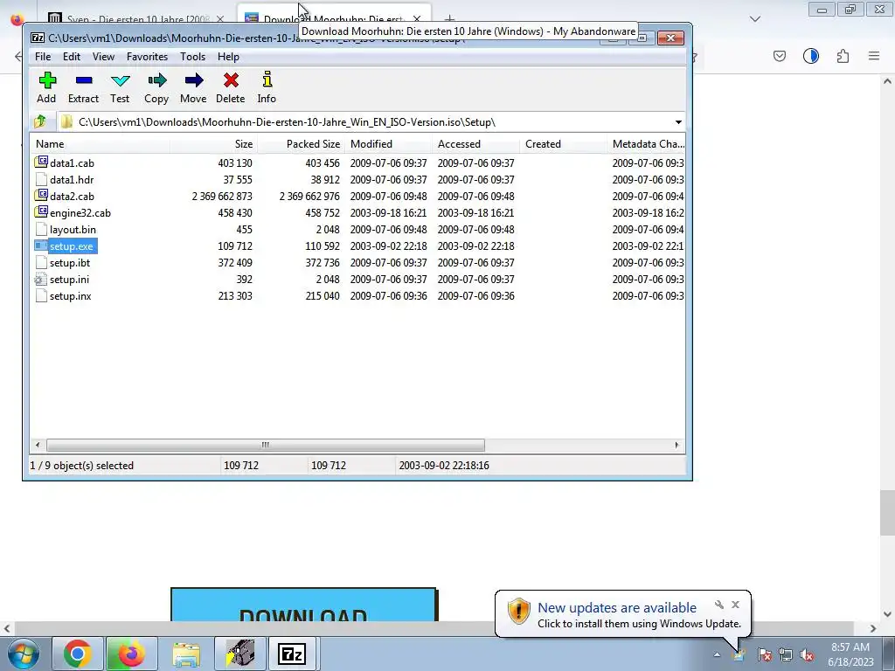The width and height of the screenshot is (895, 671).
Task: Select the setup.inx file
Action: 70,295
